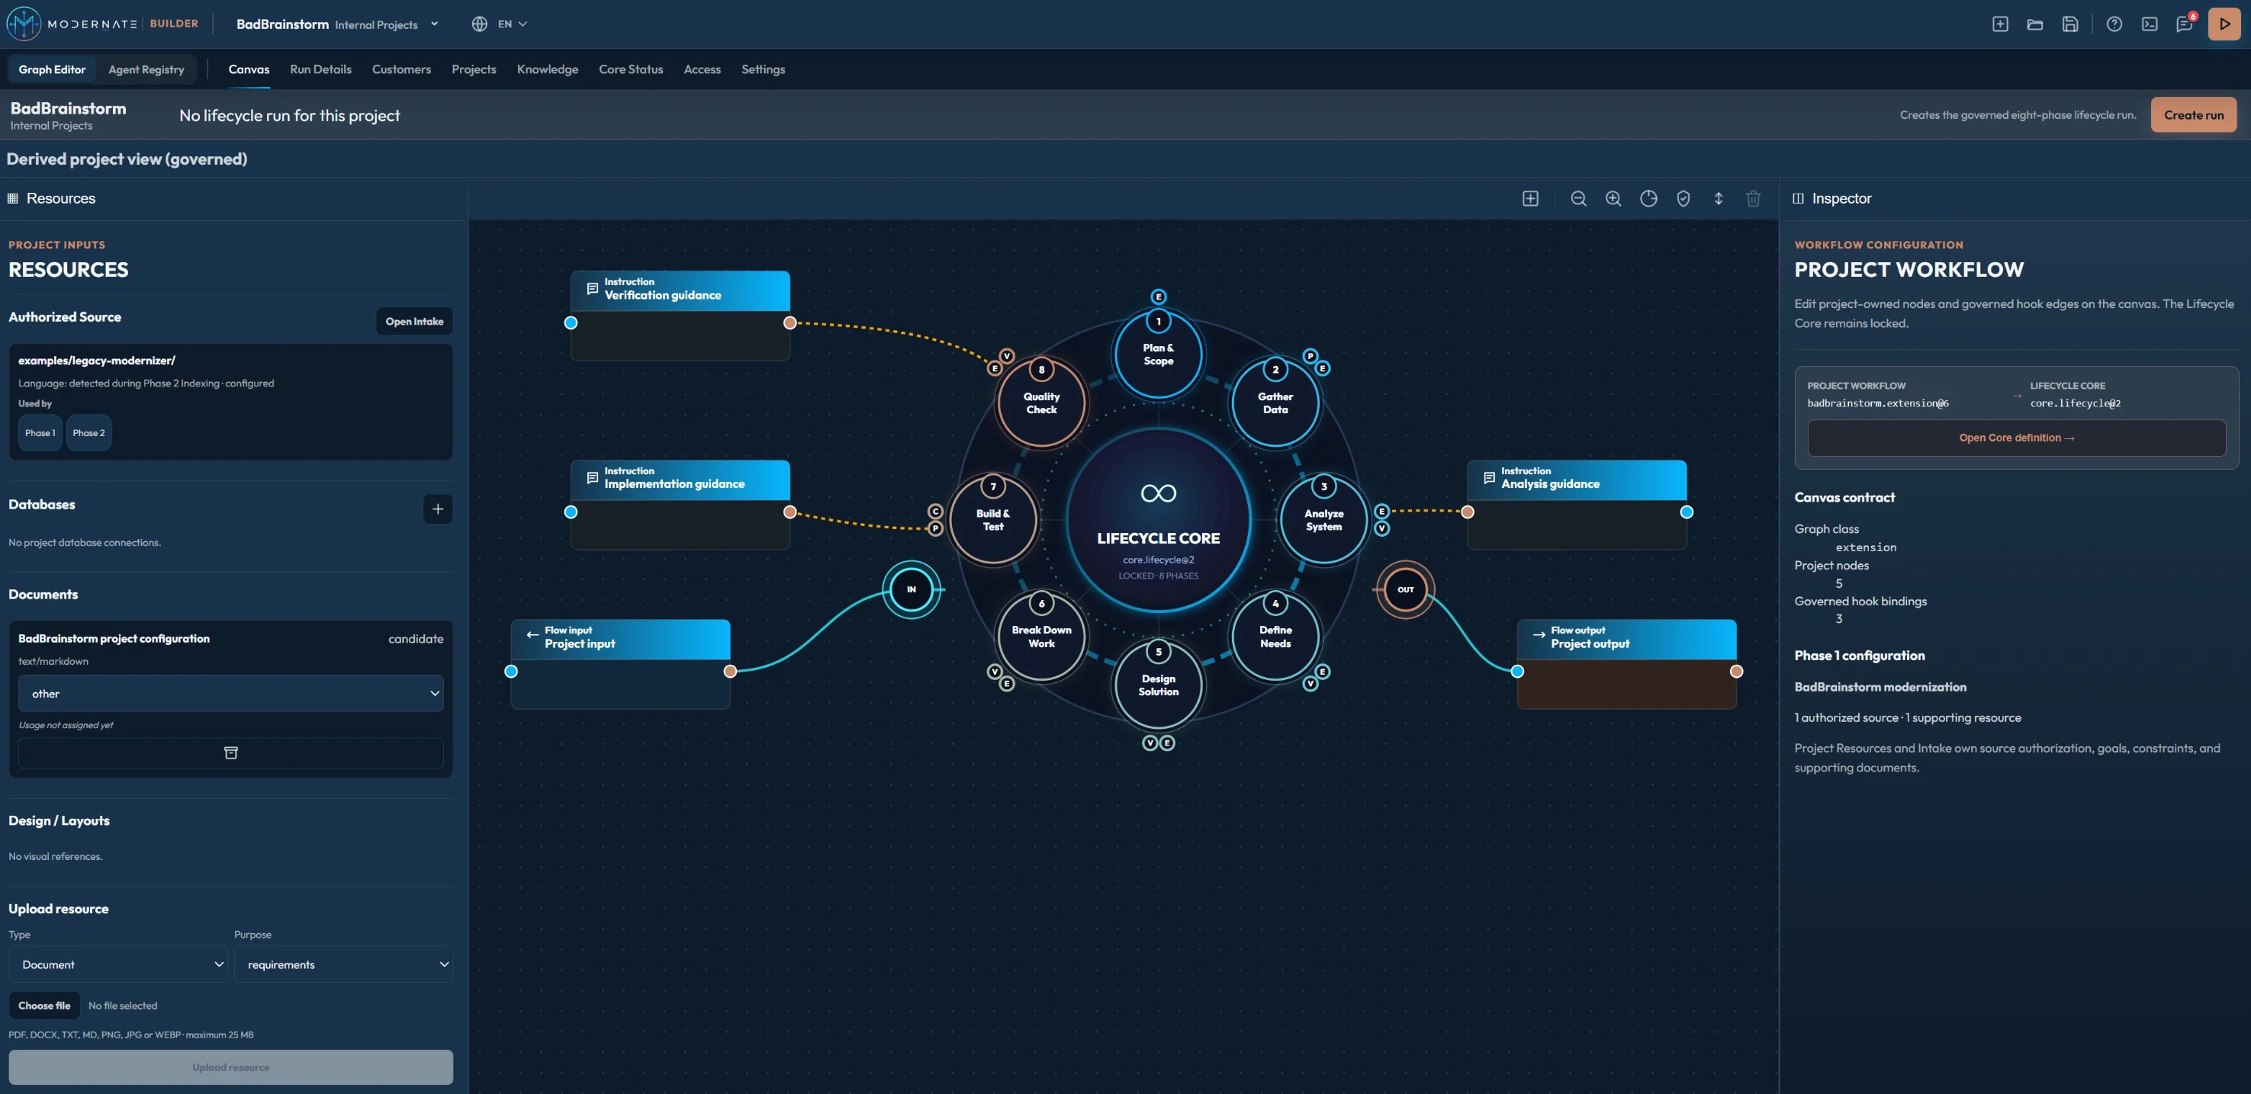Click the Open Intake button
The height and width of the screenshot is (1094, 2251).
(x=414, y=321)
